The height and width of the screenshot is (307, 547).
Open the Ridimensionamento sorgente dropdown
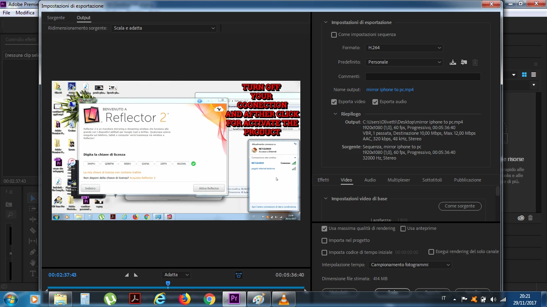[x=164, y=28]
